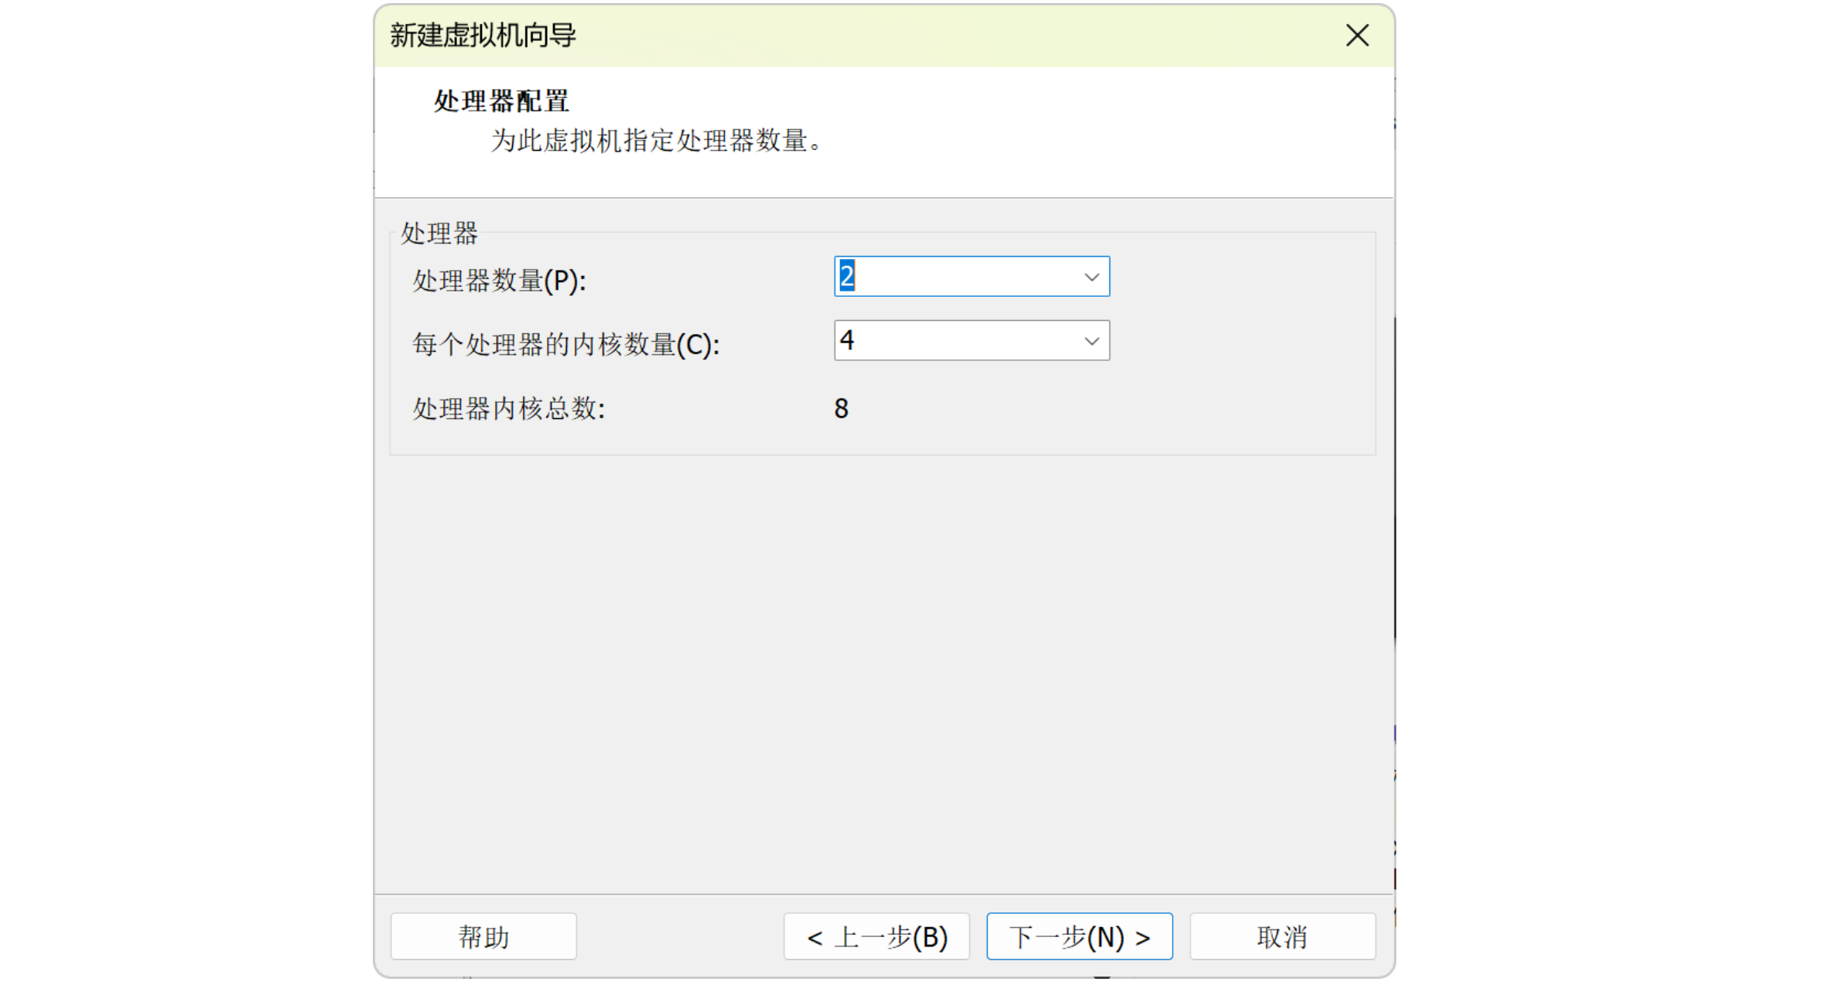Close the 新建虚拟机向导 dialog
The image size is (1821, 985).
click(1356, 36)
